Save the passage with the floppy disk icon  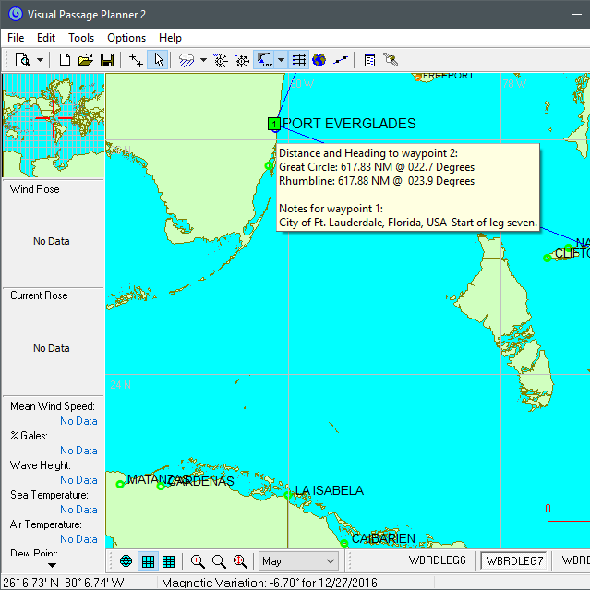coord(107,59)
